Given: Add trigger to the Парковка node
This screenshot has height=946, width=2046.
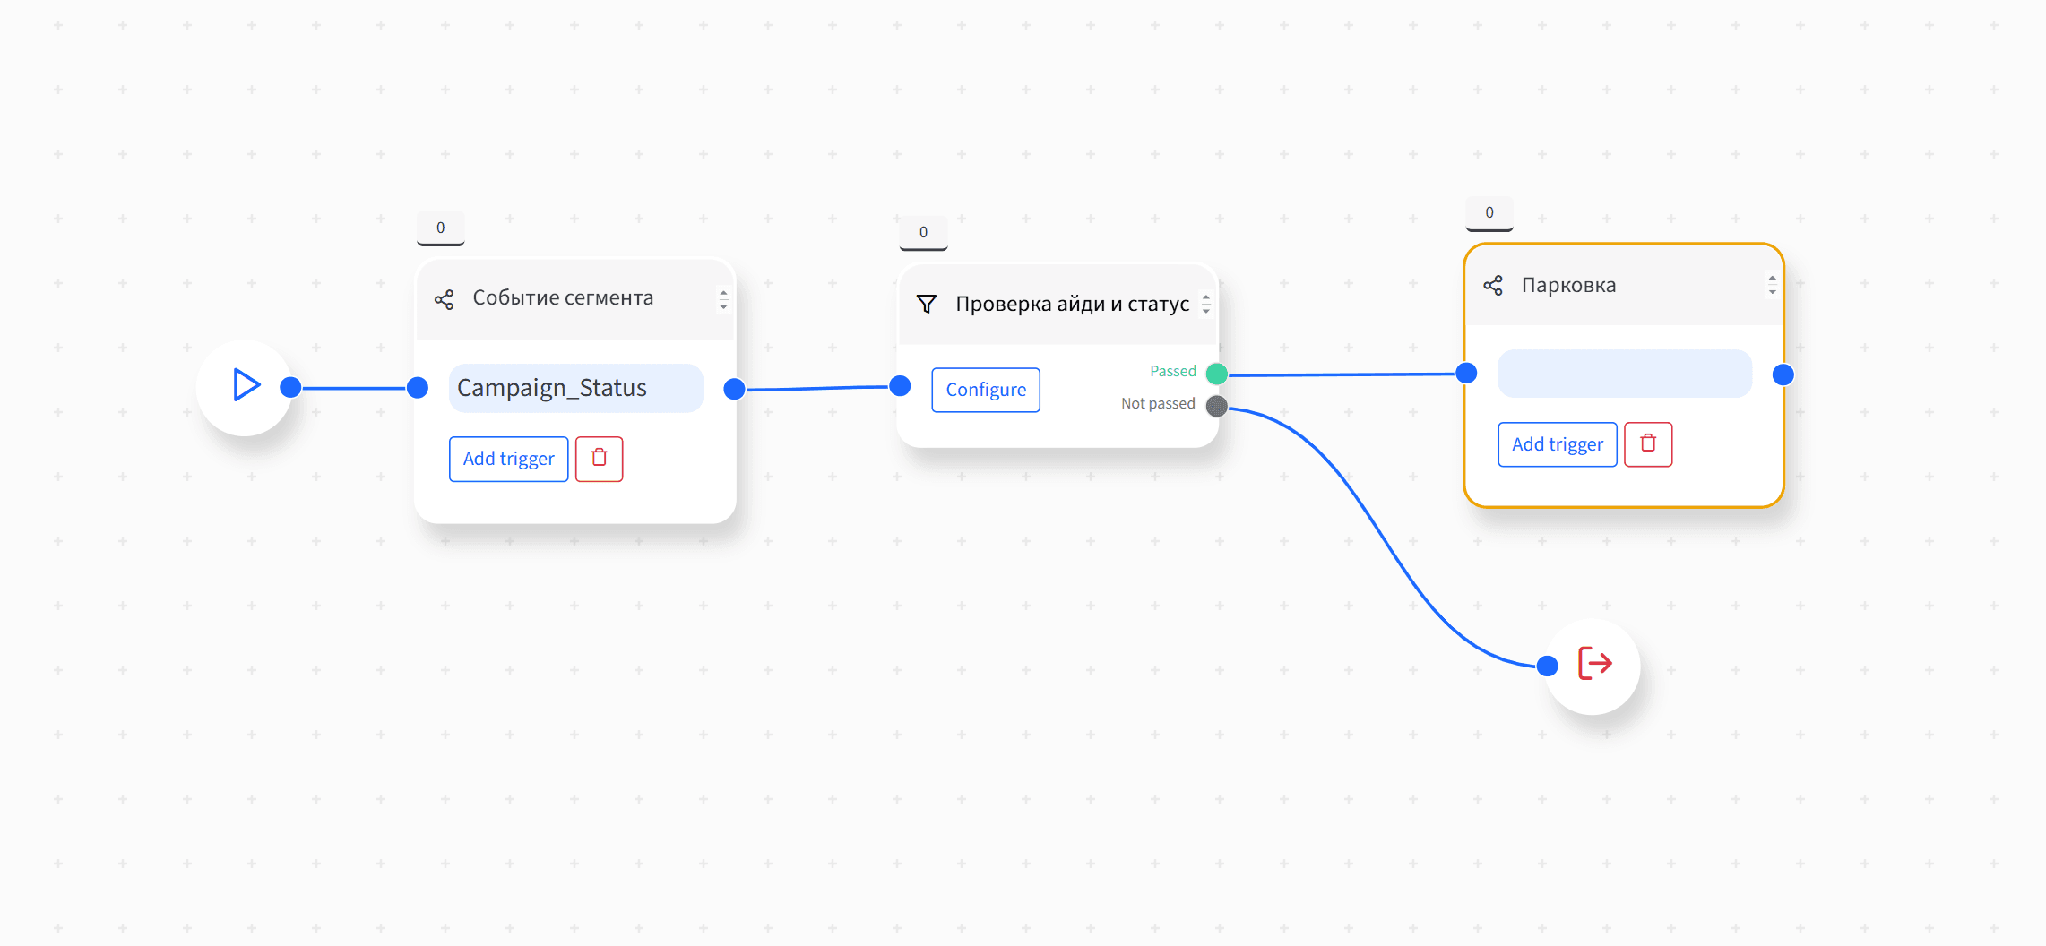Looking at the screenshot, I should click(x=1558, y=444).
